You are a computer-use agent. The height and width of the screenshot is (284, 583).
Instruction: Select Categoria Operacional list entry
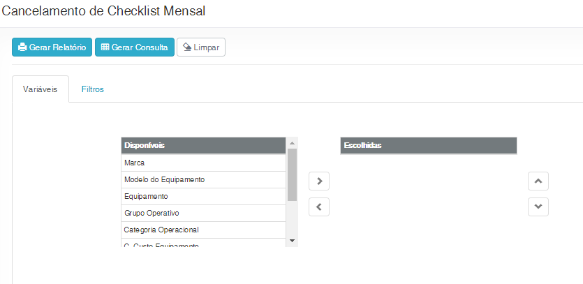click(x=203, y=230)
